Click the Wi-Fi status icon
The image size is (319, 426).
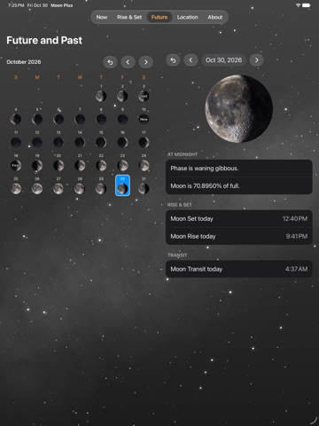[x=298, y=5]
